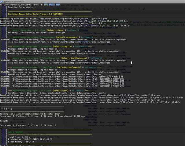The image size is (185, 146).
Task: Click 'Finished at: 2017-12-29T15:34:43+08:00'
Action: click(x=30, y=139)
